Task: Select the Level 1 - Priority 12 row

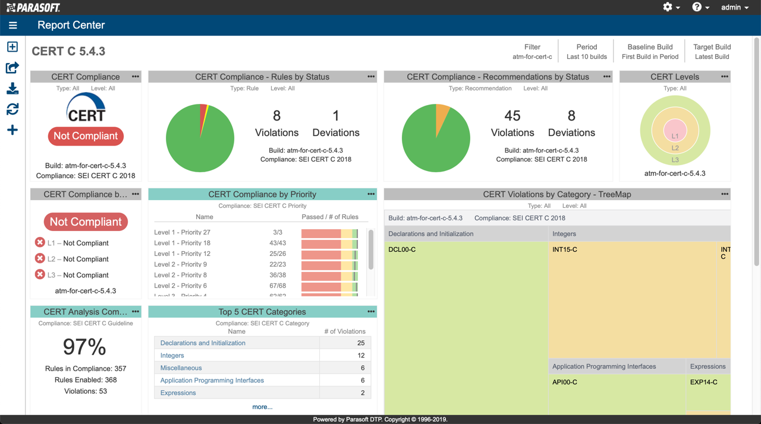Action: [x=257, y=254]
